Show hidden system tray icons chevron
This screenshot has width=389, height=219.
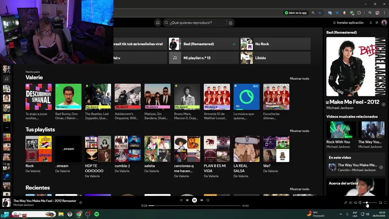pos(341,214)
